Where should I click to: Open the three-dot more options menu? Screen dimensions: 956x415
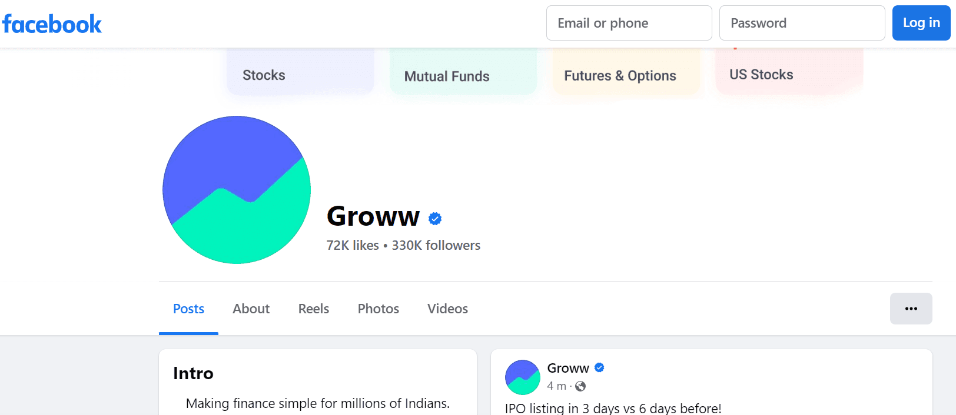[x=911, y=308]
